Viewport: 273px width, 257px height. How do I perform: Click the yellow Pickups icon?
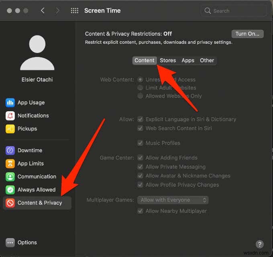10,128
